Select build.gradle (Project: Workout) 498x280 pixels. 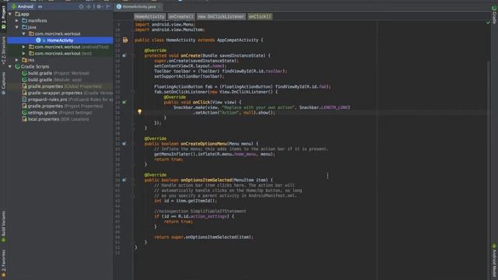(x=58, y=73)
